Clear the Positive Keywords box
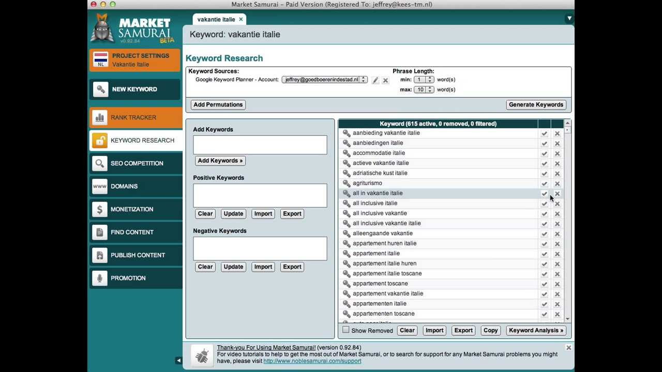Image resolution: width=662 pixels, height=372 pixels. coord(205,214)
